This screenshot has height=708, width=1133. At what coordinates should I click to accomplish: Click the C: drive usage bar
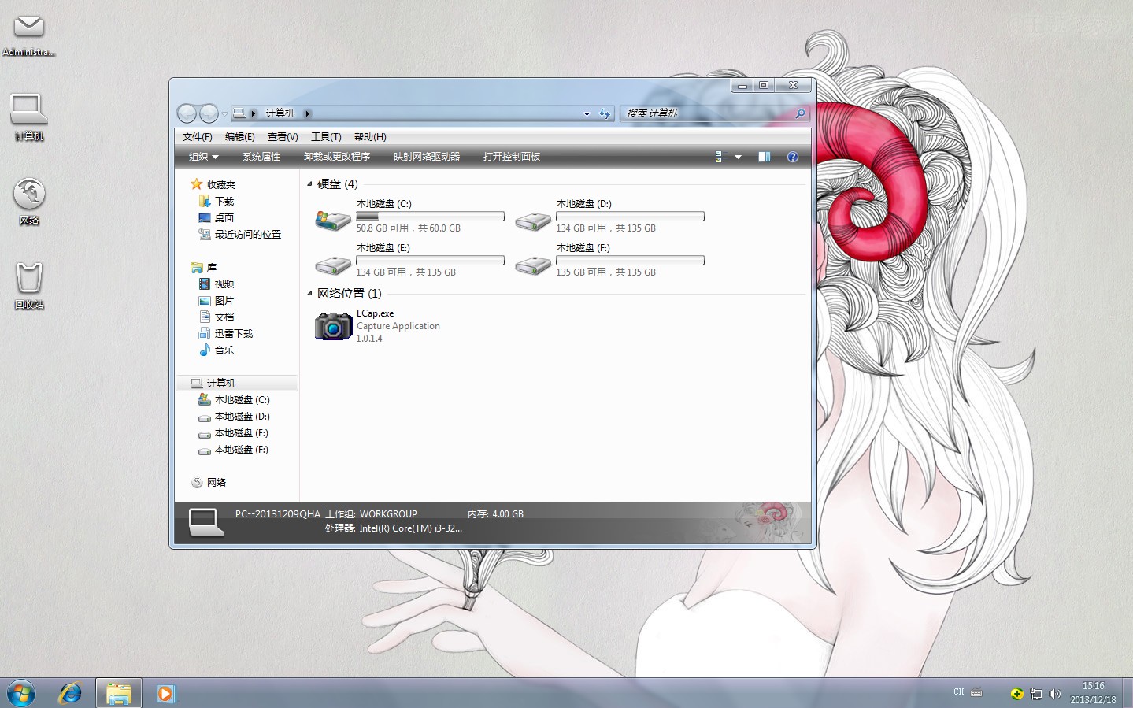point(430,216)
